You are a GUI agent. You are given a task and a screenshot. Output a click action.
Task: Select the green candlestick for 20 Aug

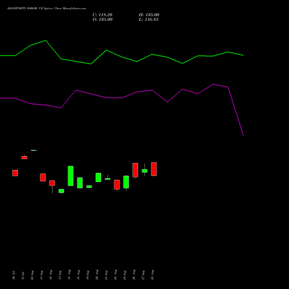click(98, 177)
